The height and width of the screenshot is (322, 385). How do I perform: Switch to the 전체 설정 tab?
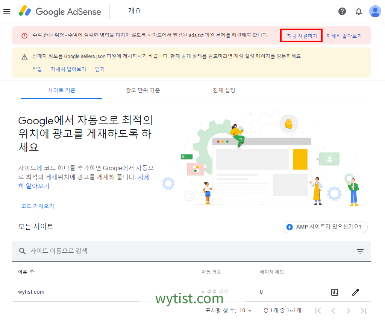224,90
